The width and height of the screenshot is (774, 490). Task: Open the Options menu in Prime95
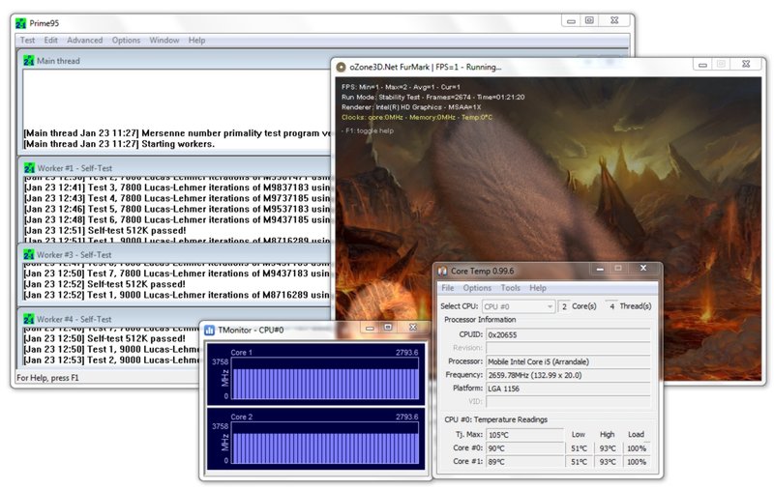pyautogui.click(x=126, y=41)
